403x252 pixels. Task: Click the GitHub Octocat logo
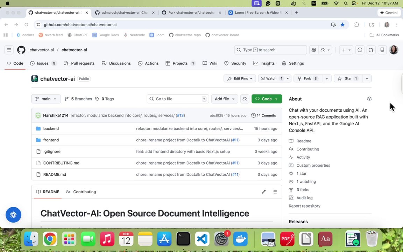tap(21, 50)
